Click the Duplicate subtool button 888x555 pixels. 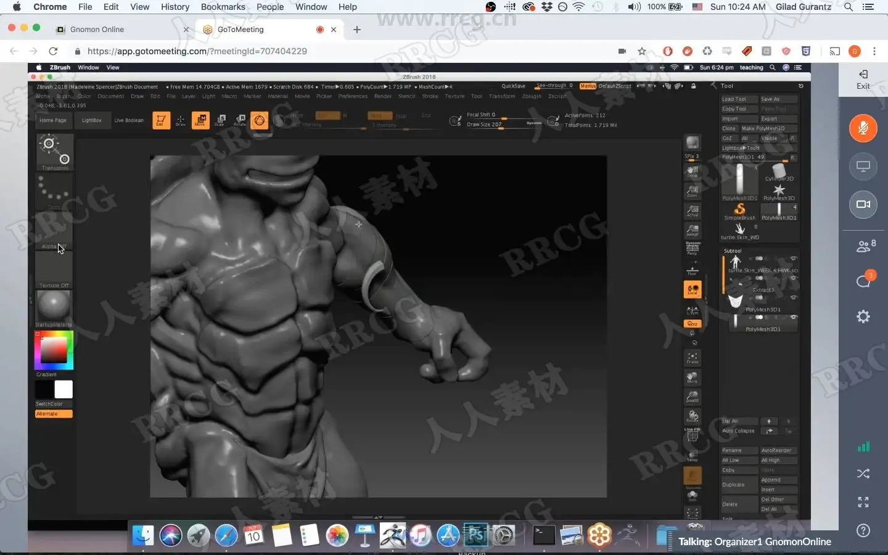click(739, 485)
